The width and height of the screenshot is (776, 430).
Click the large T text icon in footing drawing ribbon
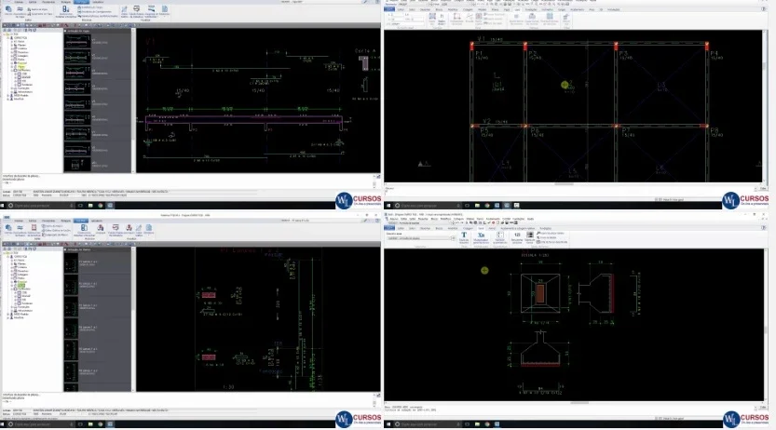(x=464, y=235)
